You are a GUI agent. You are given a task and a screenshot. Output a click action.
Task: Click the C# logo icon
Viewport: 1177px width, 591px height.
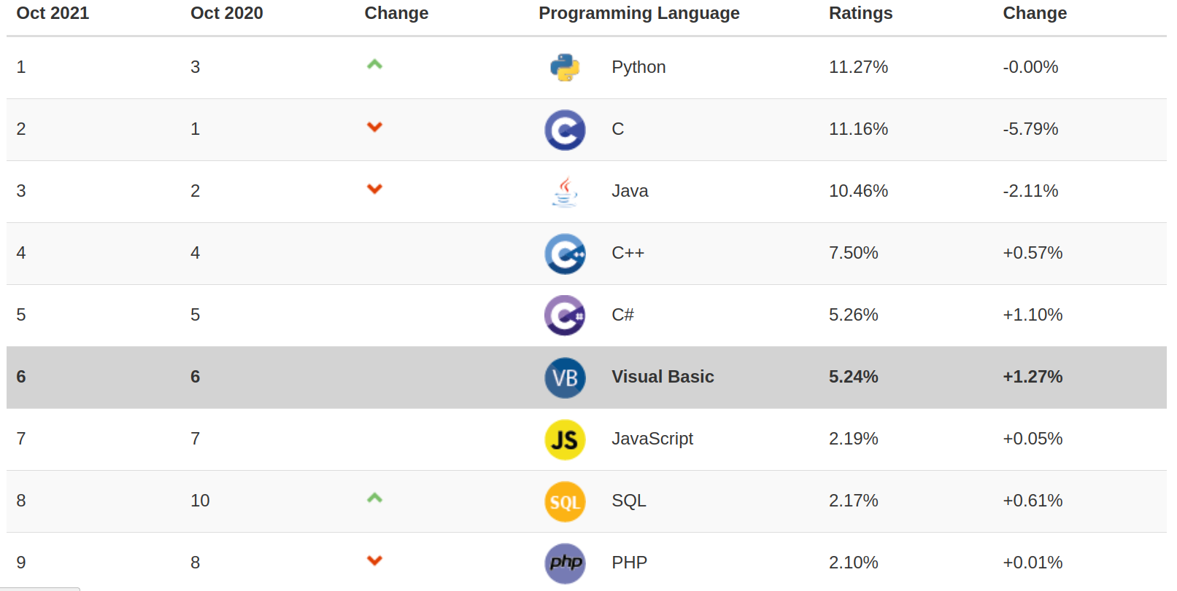(565, 316)
